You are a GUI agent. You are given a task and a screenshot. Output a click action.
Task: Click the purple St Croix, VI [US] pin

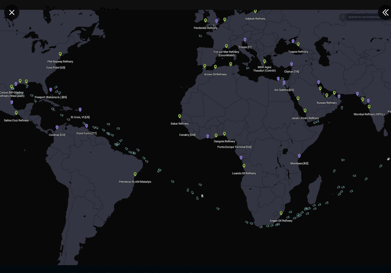80,110
